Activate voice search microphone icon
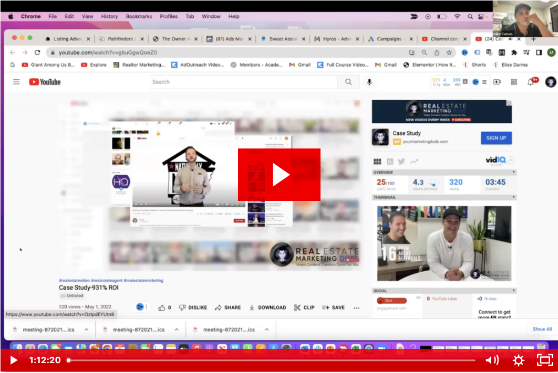The height and width of the screenshot is (373, 558). click(369, 82)
